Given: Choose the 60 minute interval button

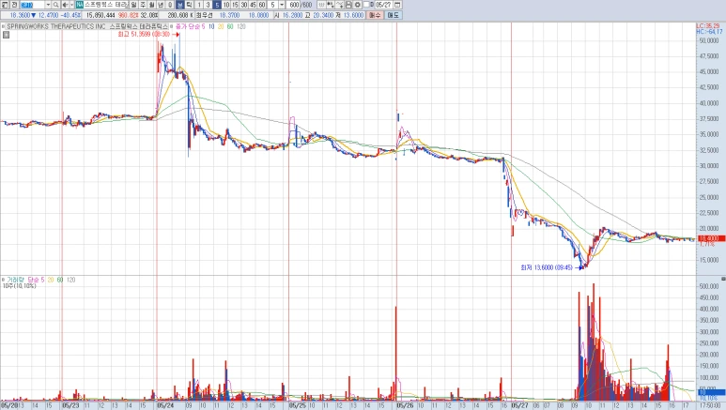Looking at the screenshot, I should pyautogui.click(x=262, y=5).
